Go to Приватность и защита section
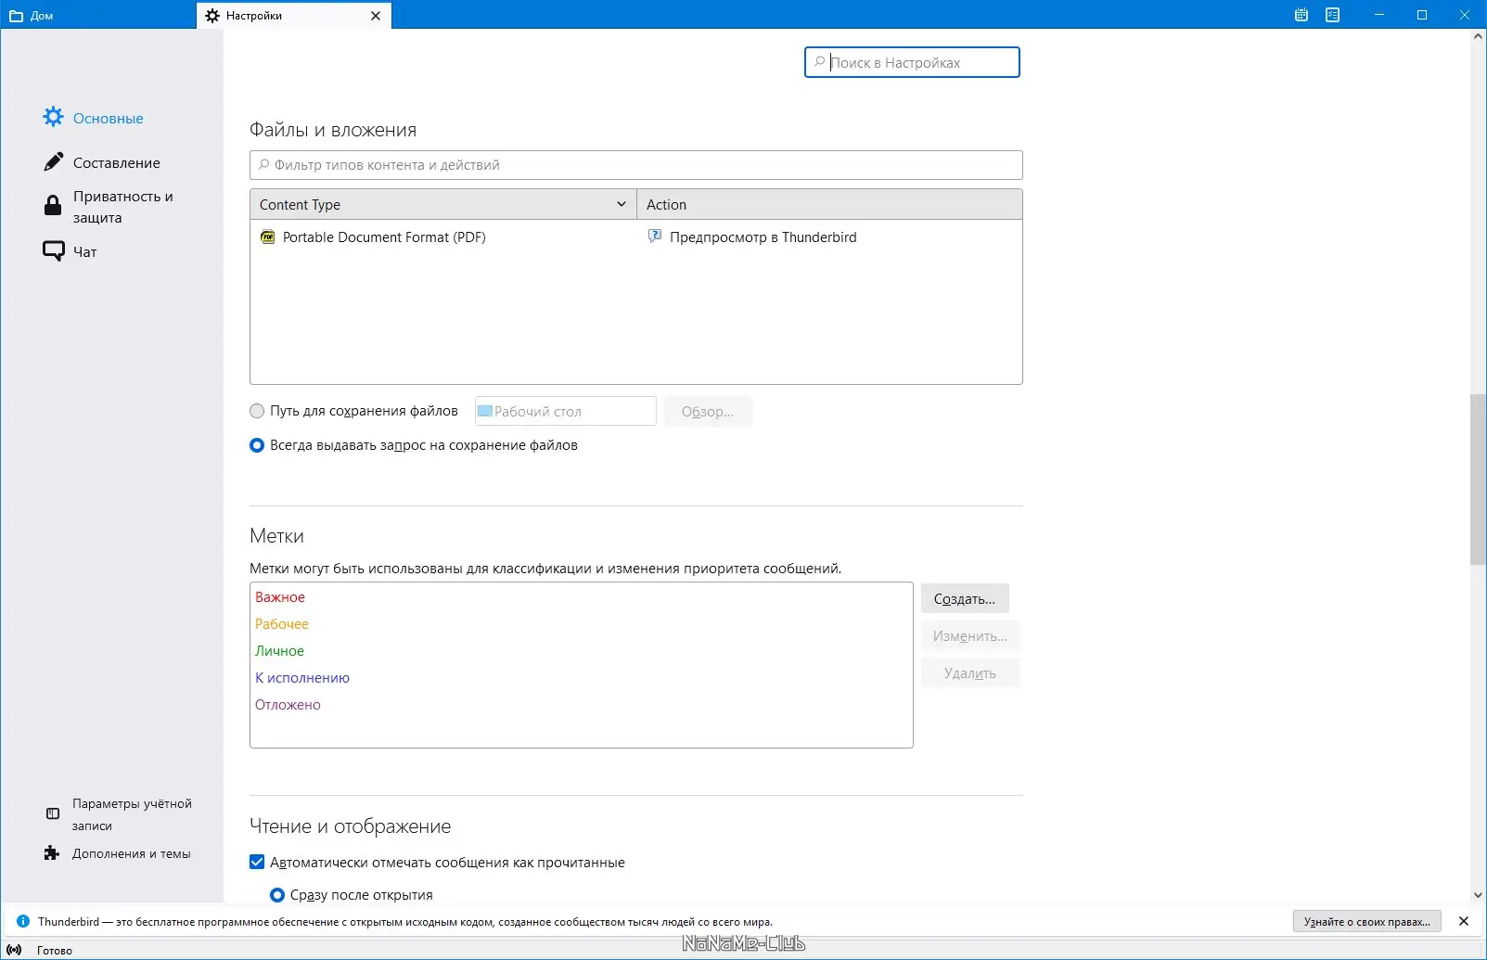This screenshot has width=1487, height=960. 109,207
